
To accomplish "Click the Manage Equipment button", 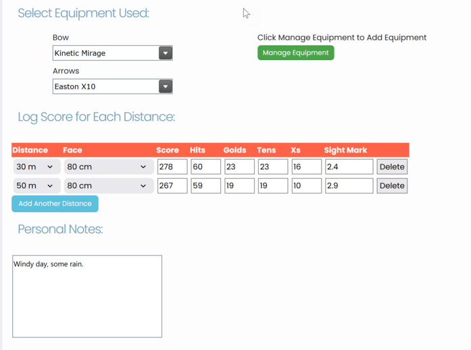I will point(295,53).
